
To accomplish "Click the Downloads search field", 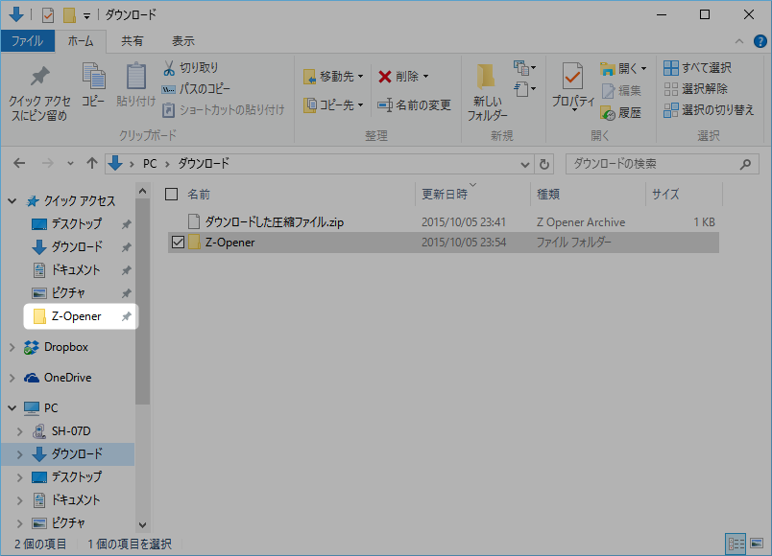I will click(662, 164).
